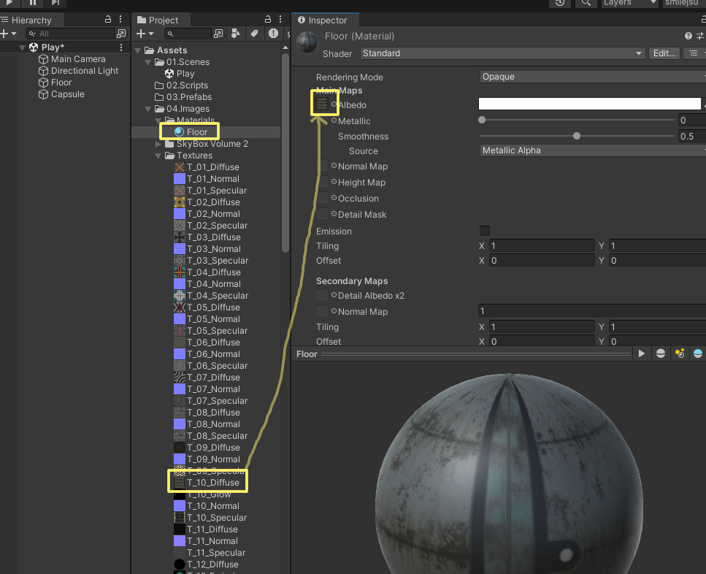The image size is (706, 574).
Task: Click the Hierarchy add (+) dropdown
Action: tap(8, 34)
